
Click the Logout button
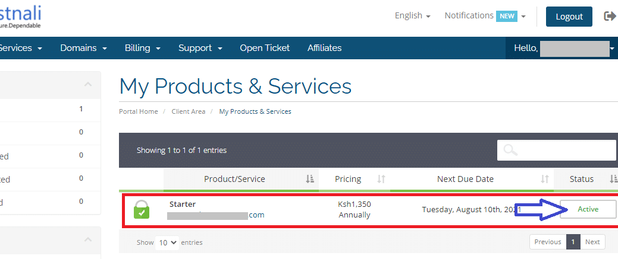(569, 17)
